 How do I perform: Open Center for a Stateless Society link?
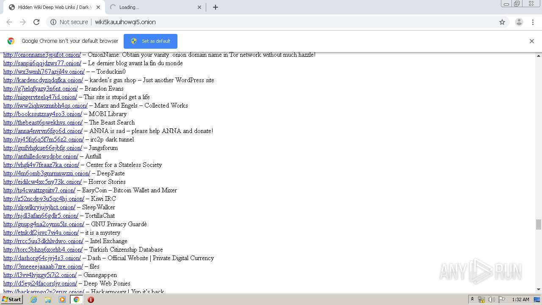point(41,165)
